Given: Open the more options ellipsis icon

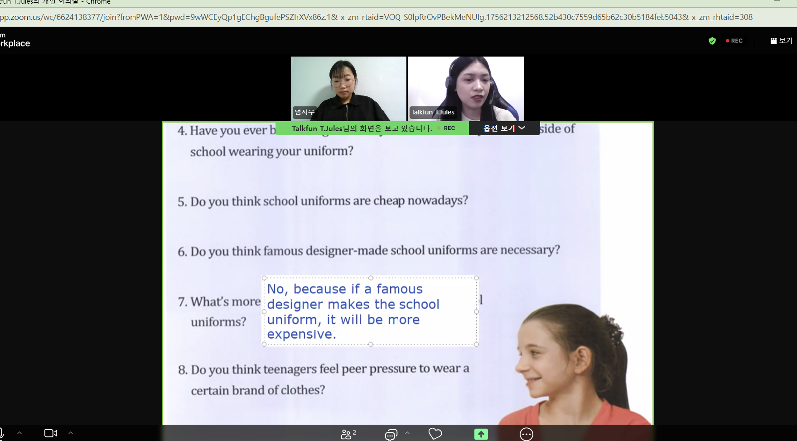Looking at the screenshot, I should [526, 434].
